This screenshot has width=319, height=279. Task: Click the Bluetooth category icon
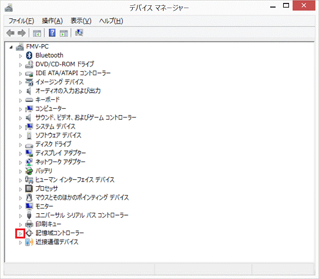[29, 55]
